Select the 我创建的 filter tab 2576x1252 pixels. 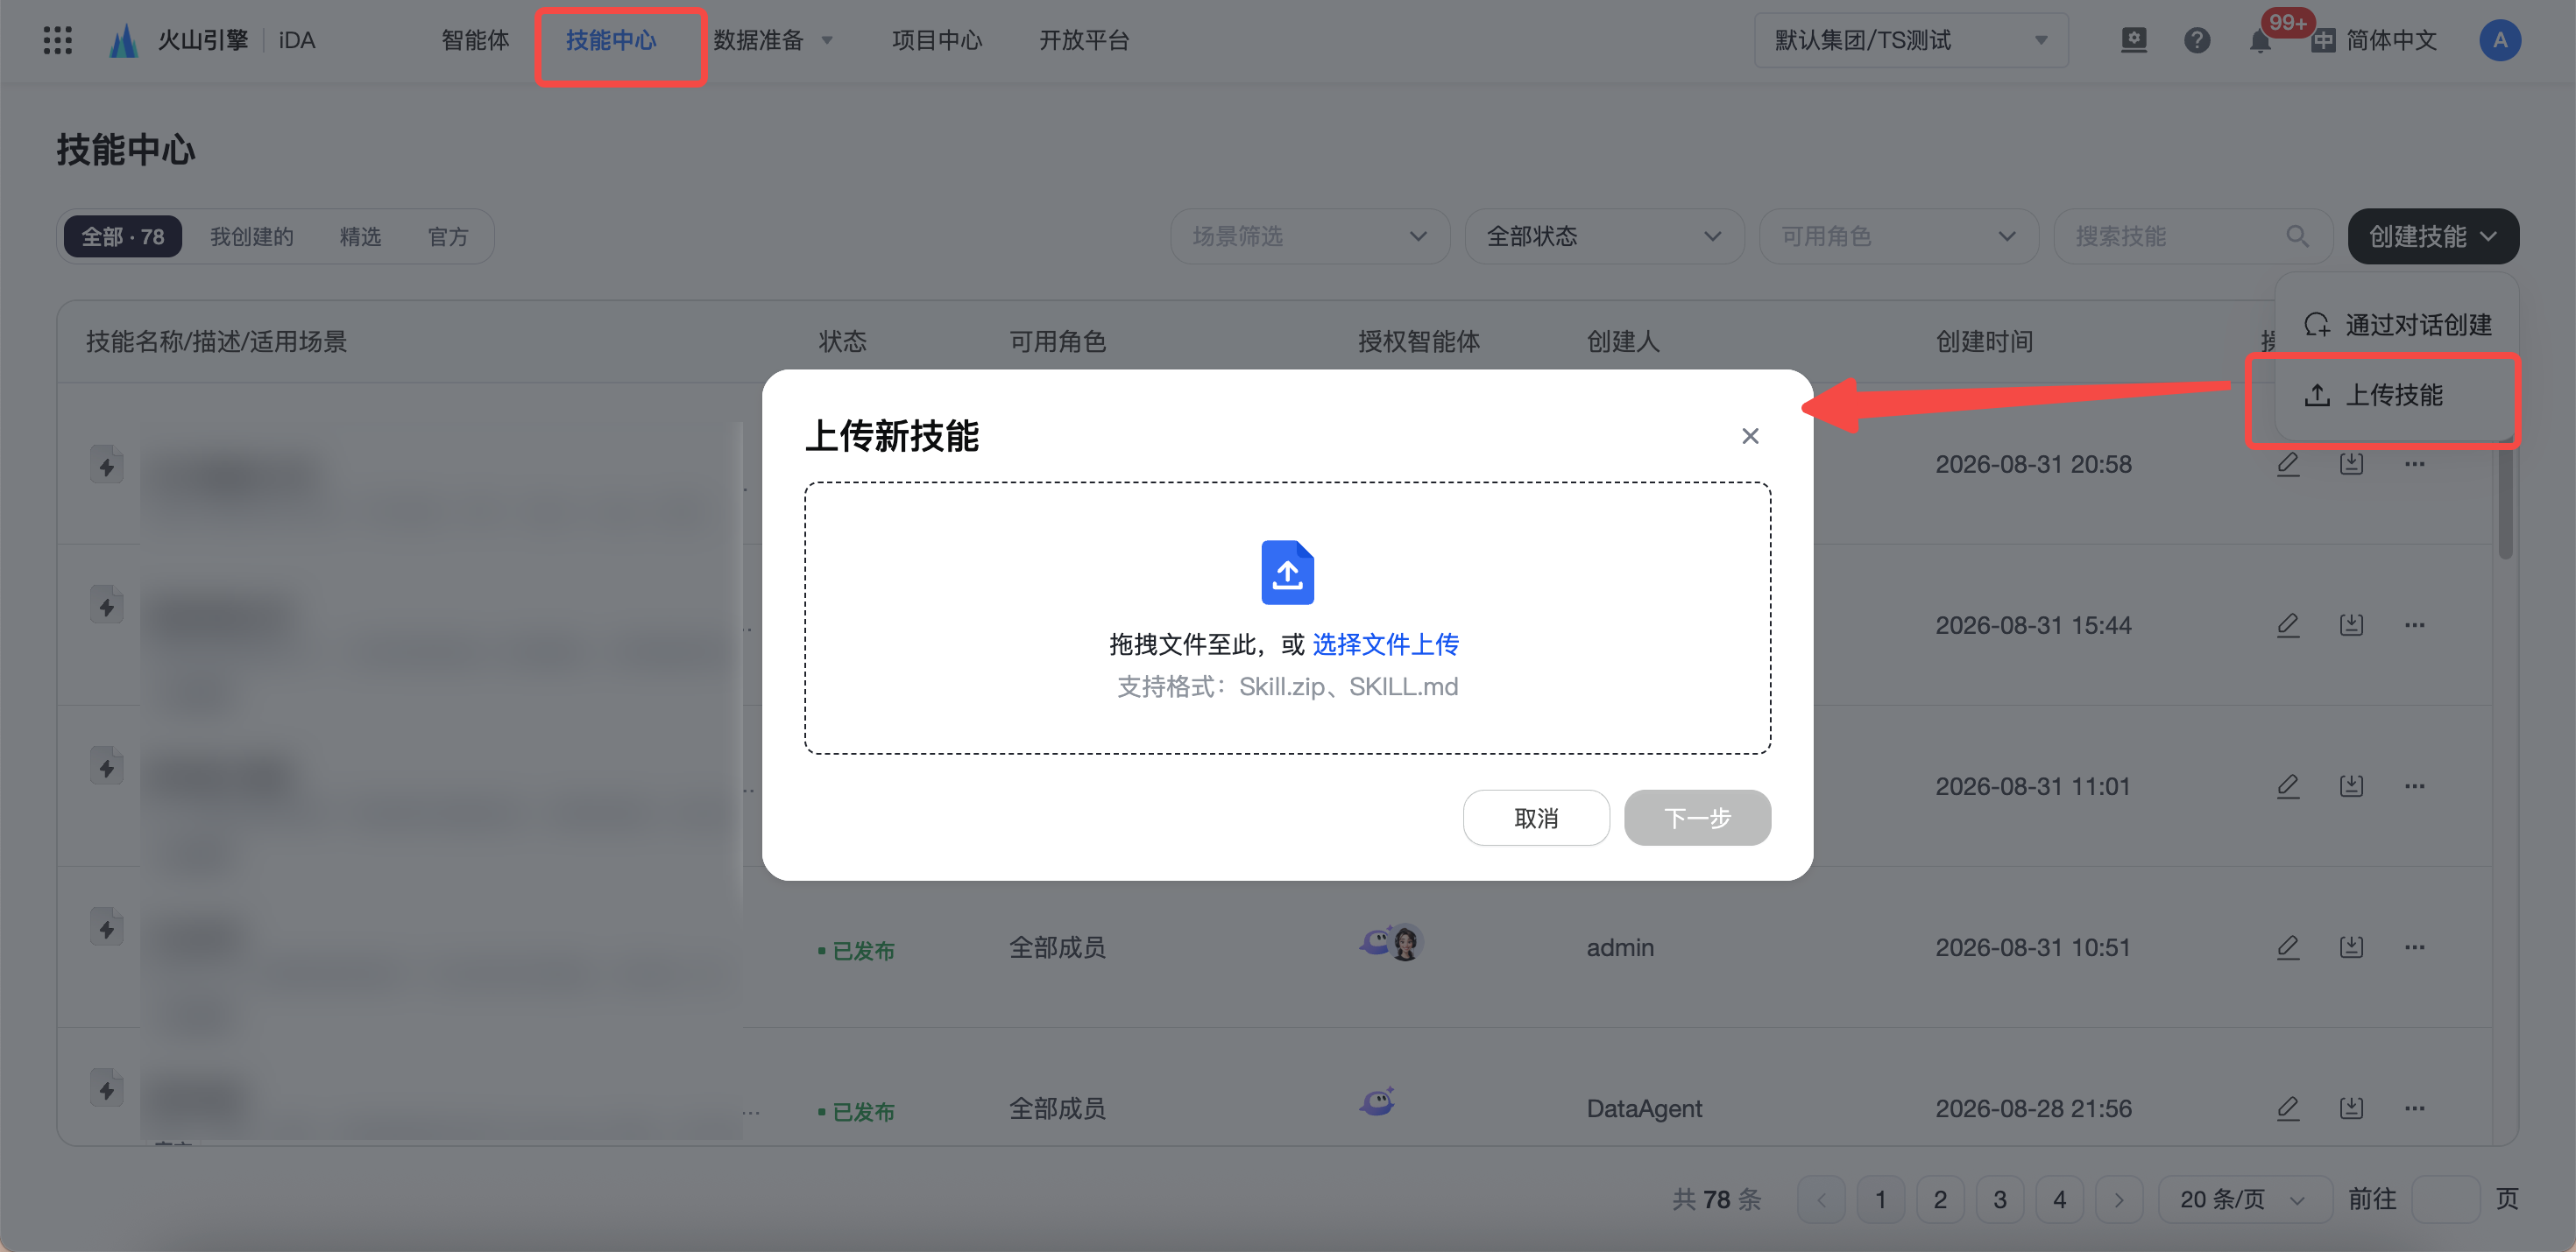click(x=251, y=236)
